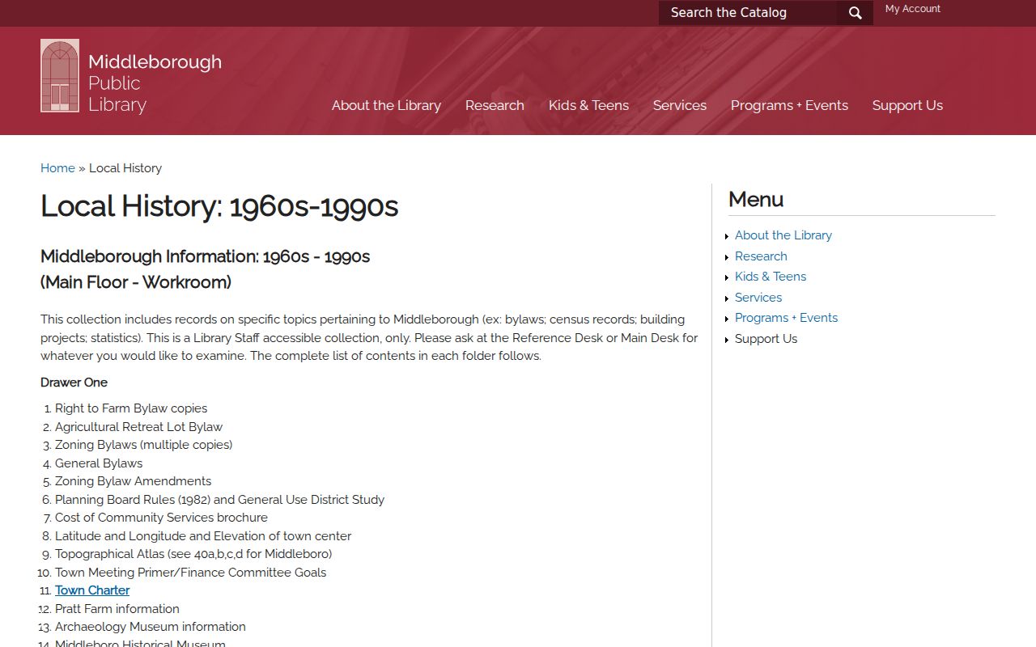Viewport: 1036px width, 647px height.
Task: Click 'Town Meeting Primer/Finance Committee Goals' item
Action: pos(190,573)
